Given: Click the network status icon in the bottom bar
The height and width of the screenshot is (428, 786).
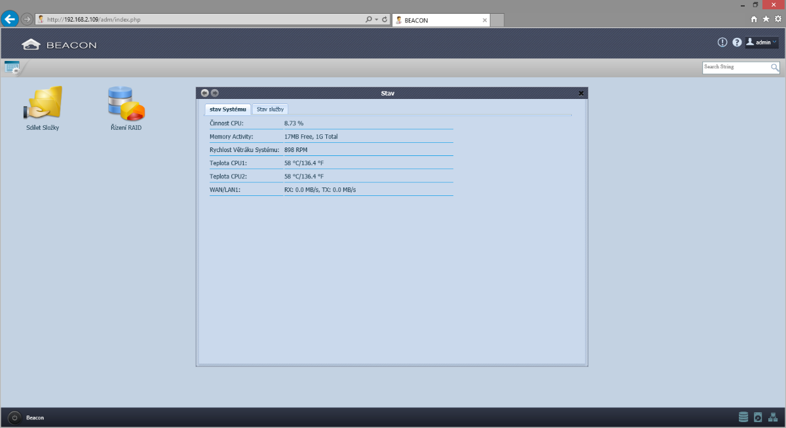Looking at the screenshot, I should coord(773,417).
